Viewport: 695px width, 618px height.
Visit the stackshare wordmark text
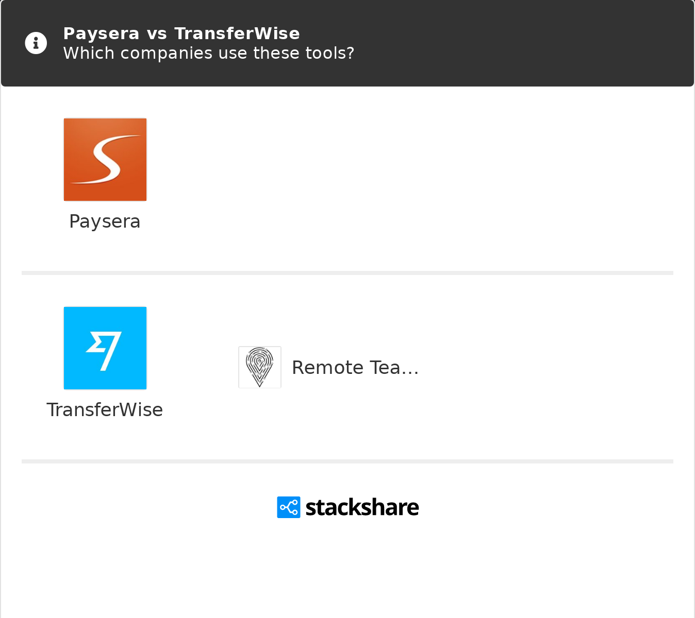362,507
